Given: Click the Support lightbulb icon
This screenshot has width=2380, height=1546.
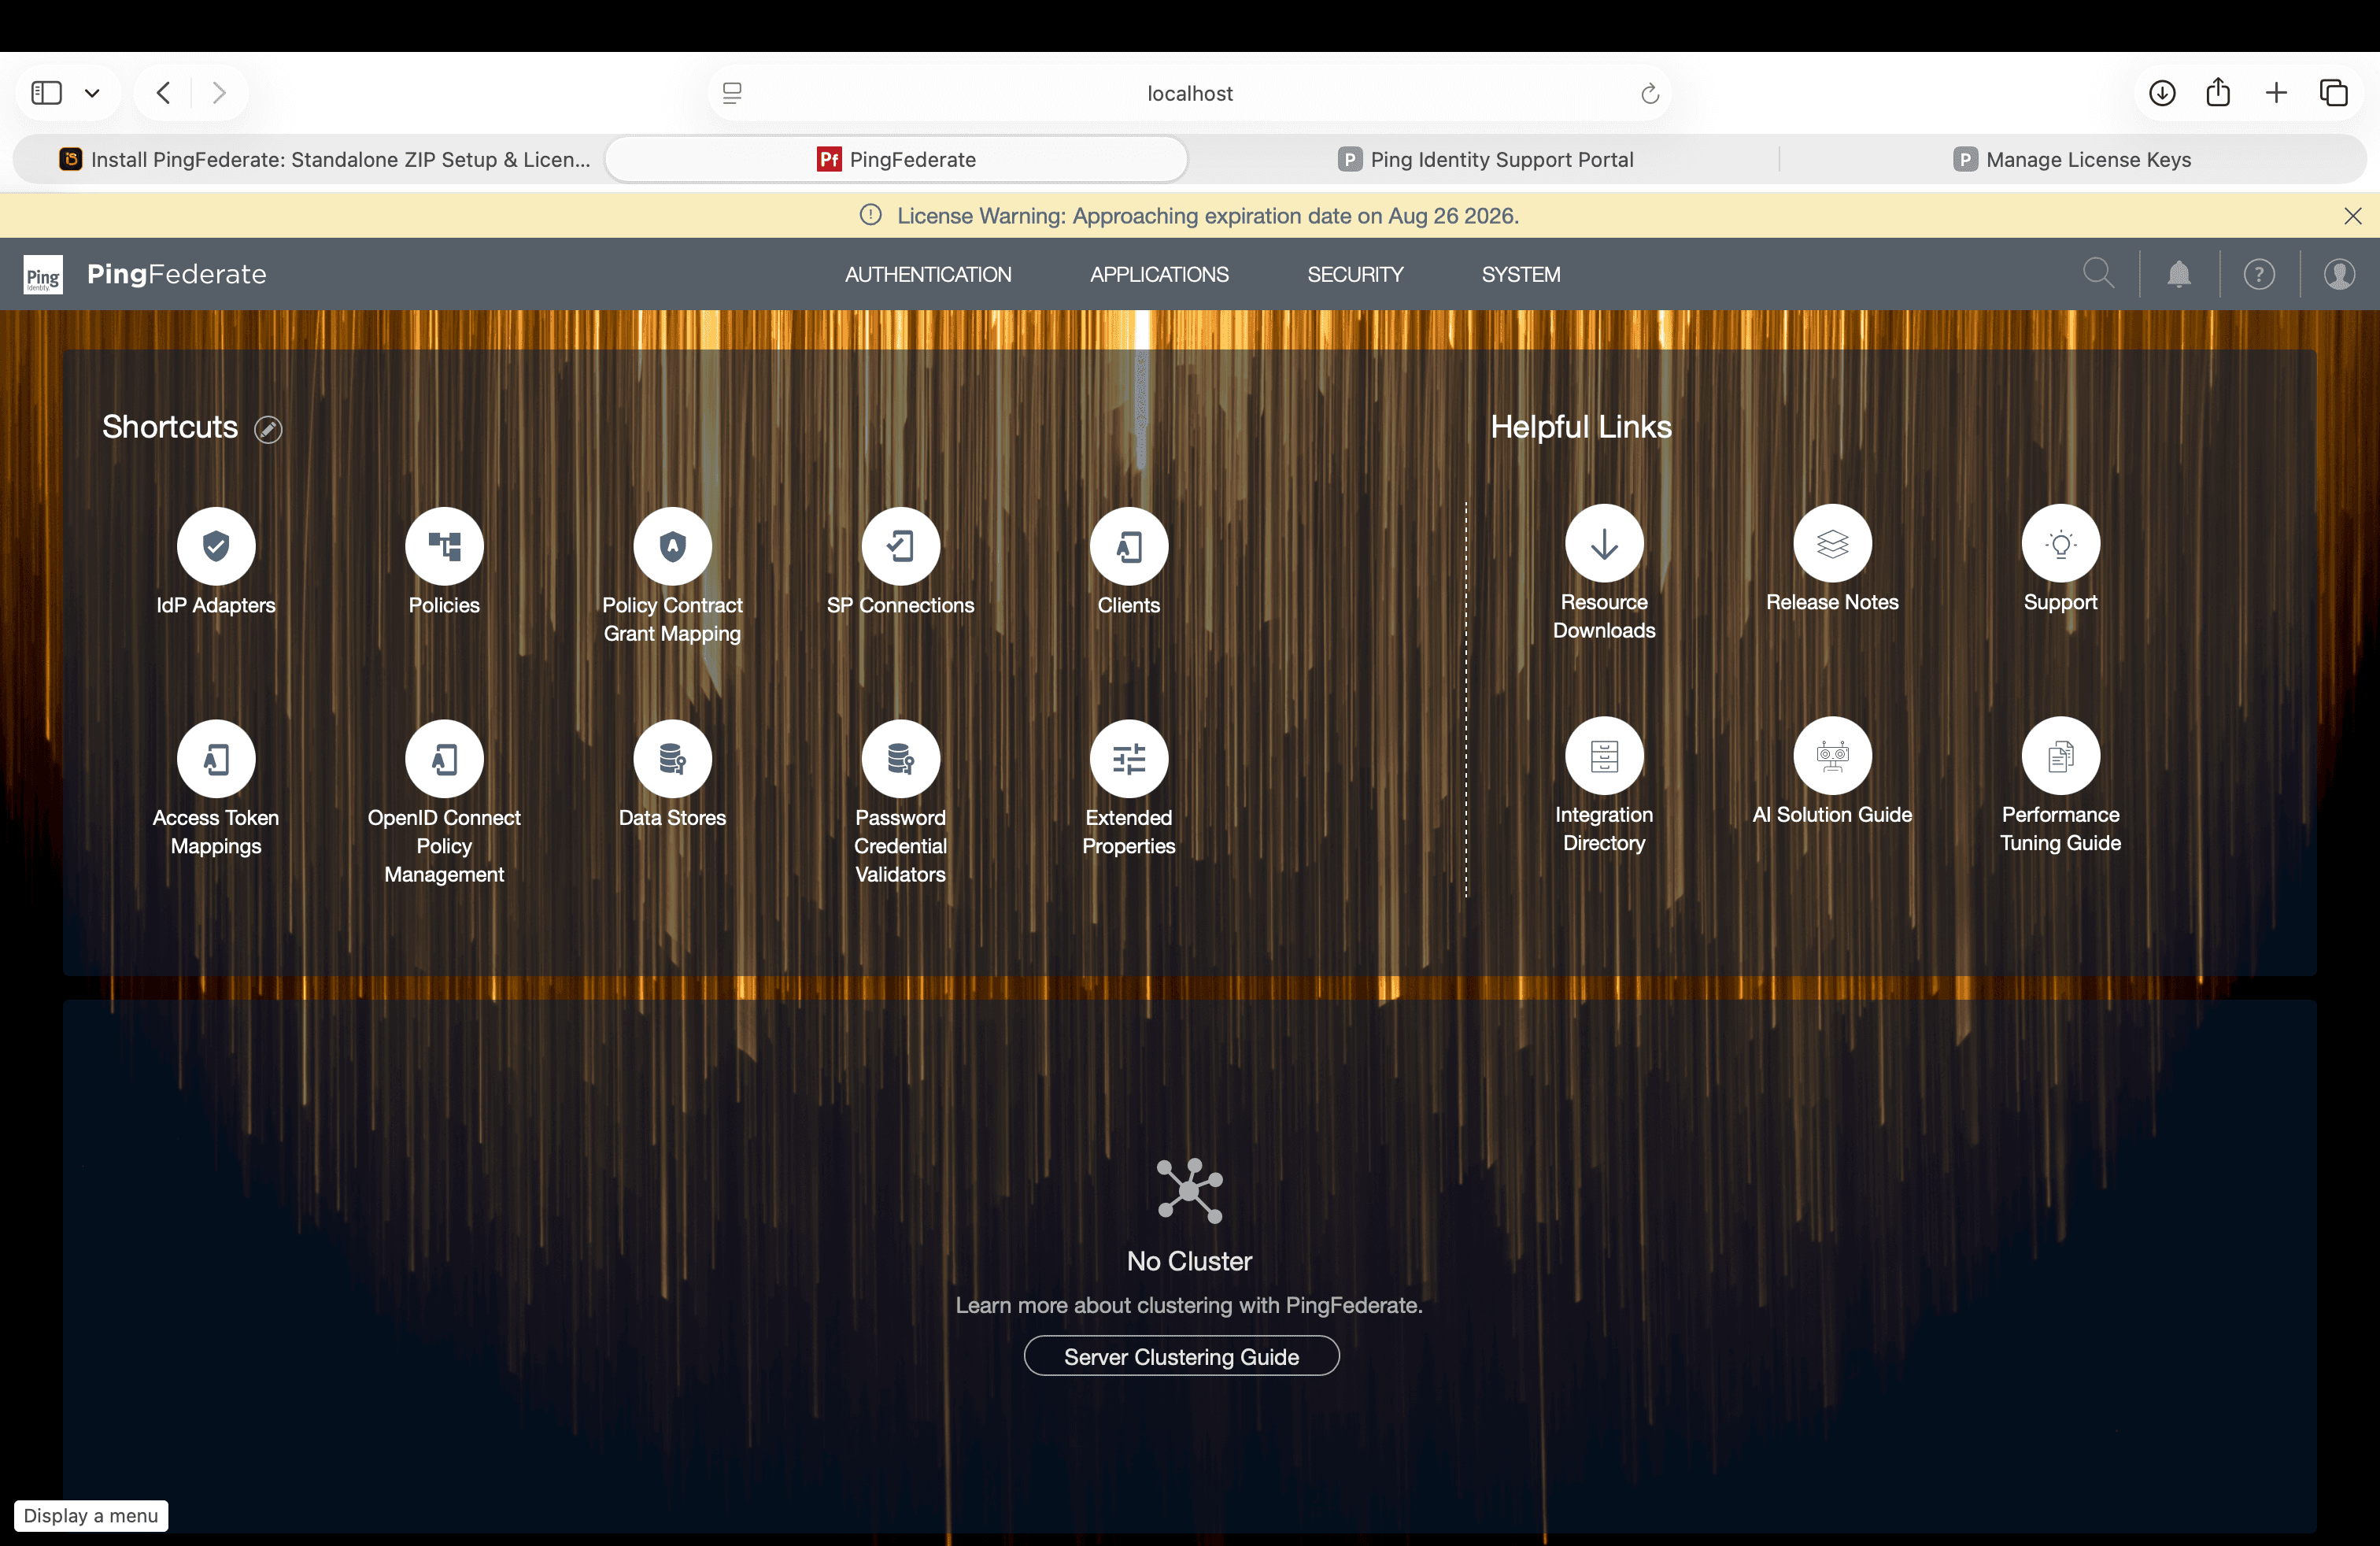Looking at the screenshot, I should click(x=2060, y=543).
